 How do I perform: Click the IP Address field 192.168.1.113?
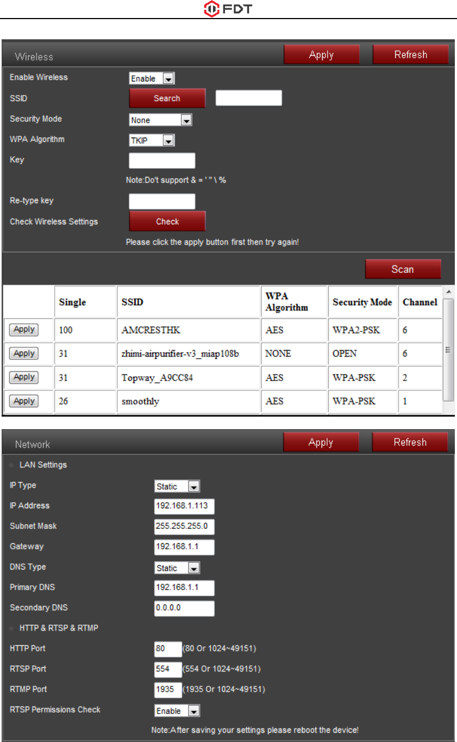click(x=185, y=506)
